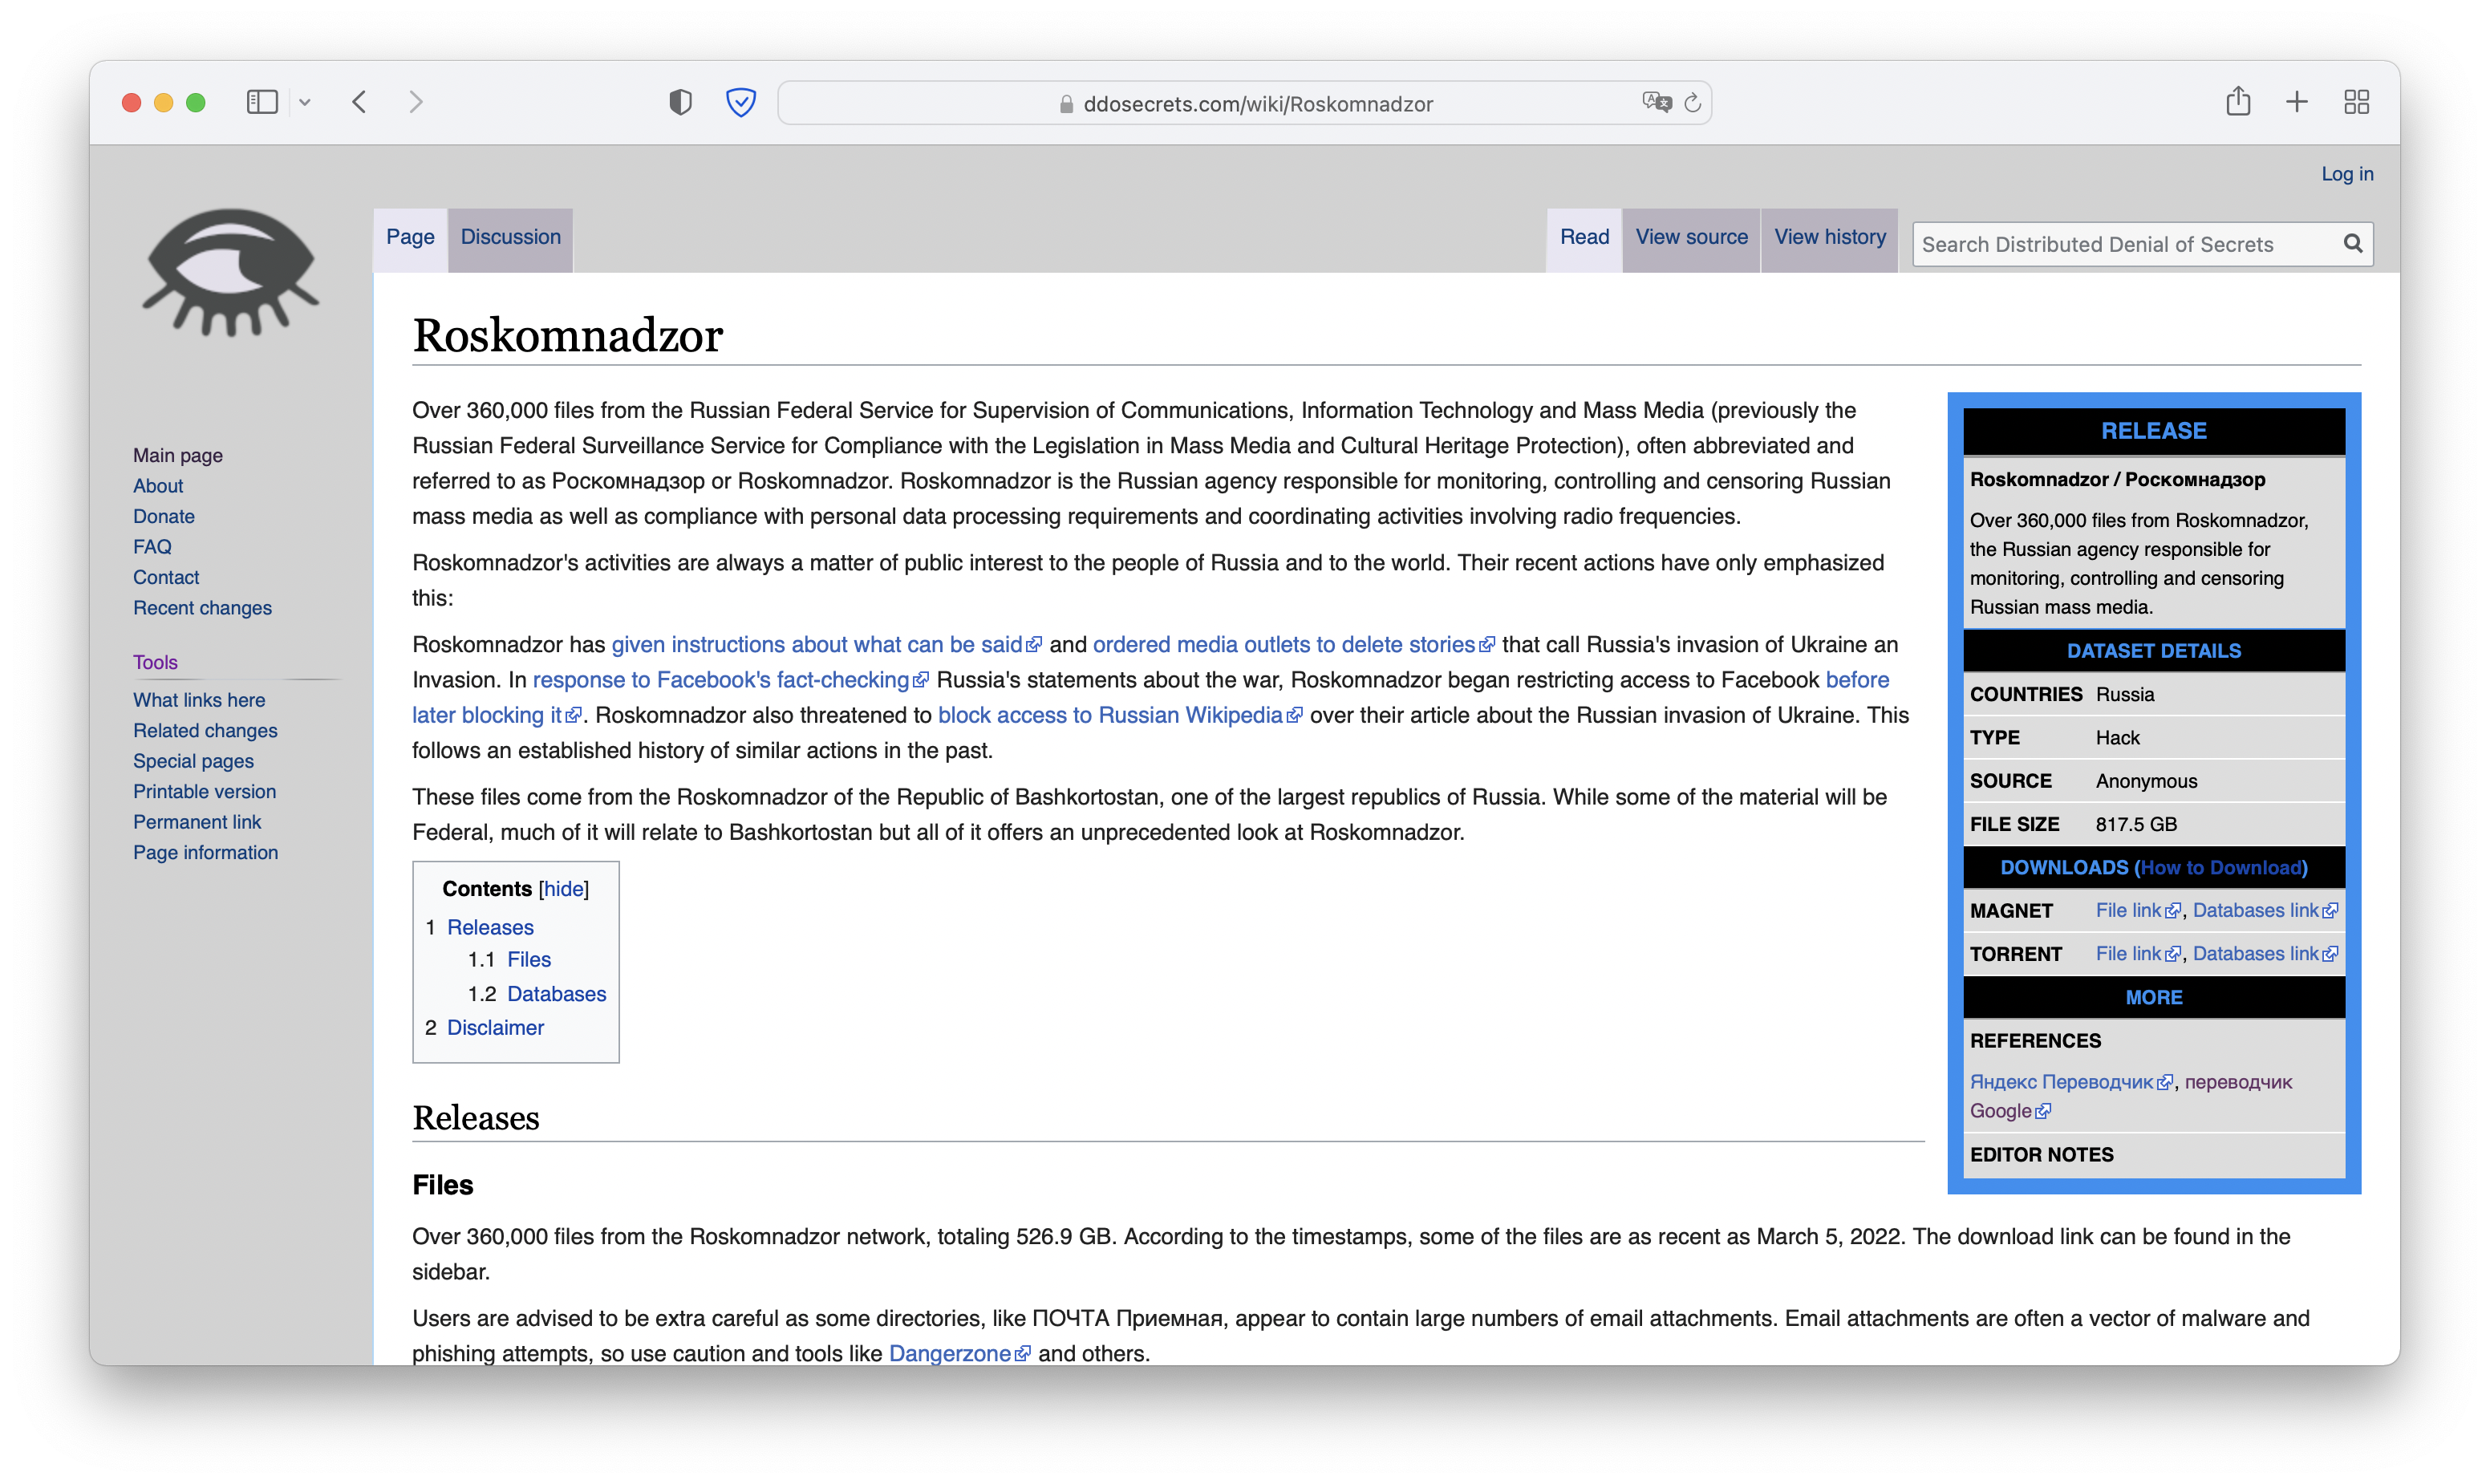
Task: Jump to Databases in the Contents tree
Action: pos(556,994)
